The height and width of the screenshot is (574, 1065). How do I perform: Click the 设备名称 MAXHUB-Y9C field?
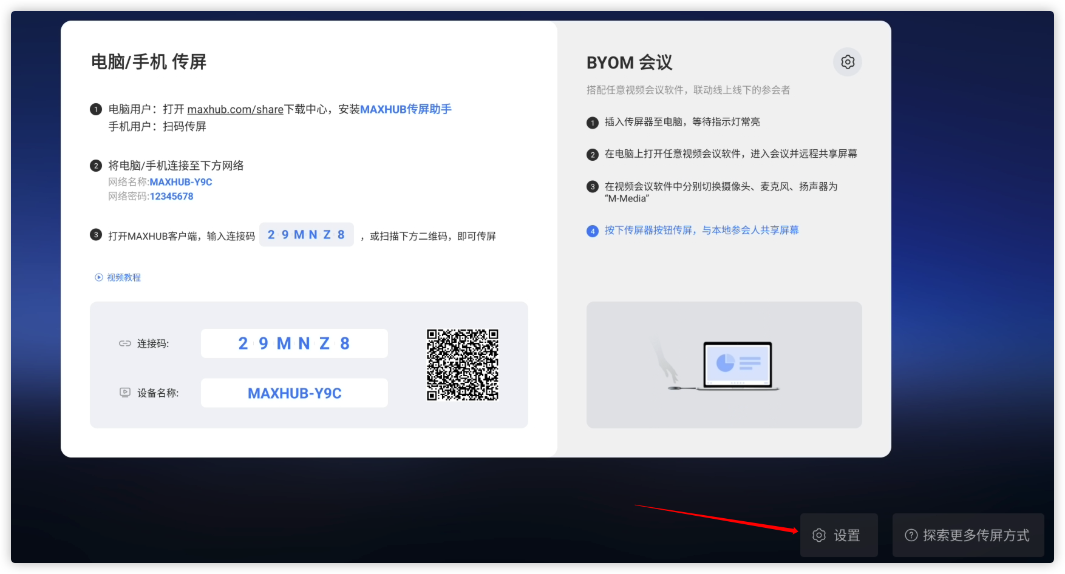coord(294,393)
